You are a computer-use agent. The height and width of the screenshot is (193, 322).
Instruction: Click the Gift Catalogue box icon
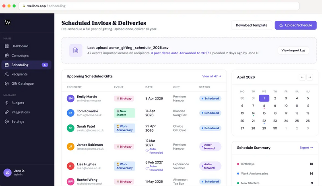click(7, 83)
